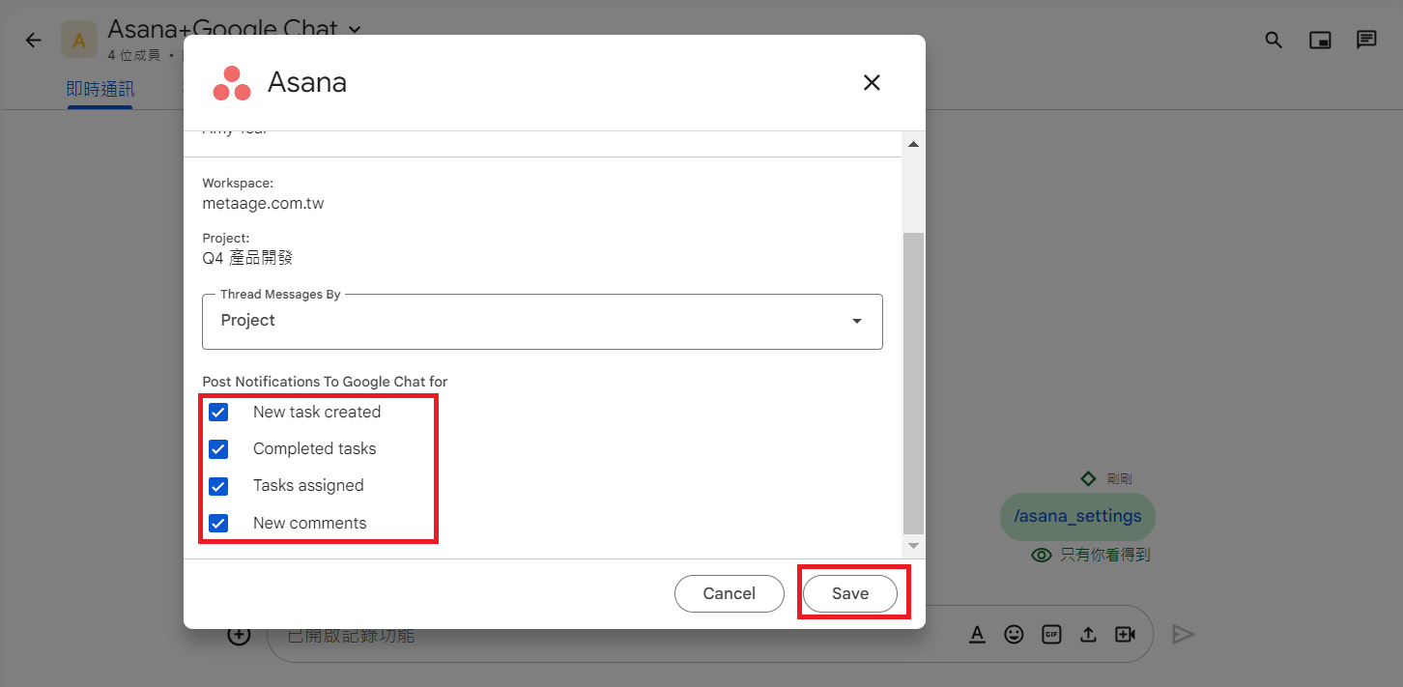Screen dimensions: 1403x687
Task: Open the emoji picker icon
Action: [x=1014, y=635]
